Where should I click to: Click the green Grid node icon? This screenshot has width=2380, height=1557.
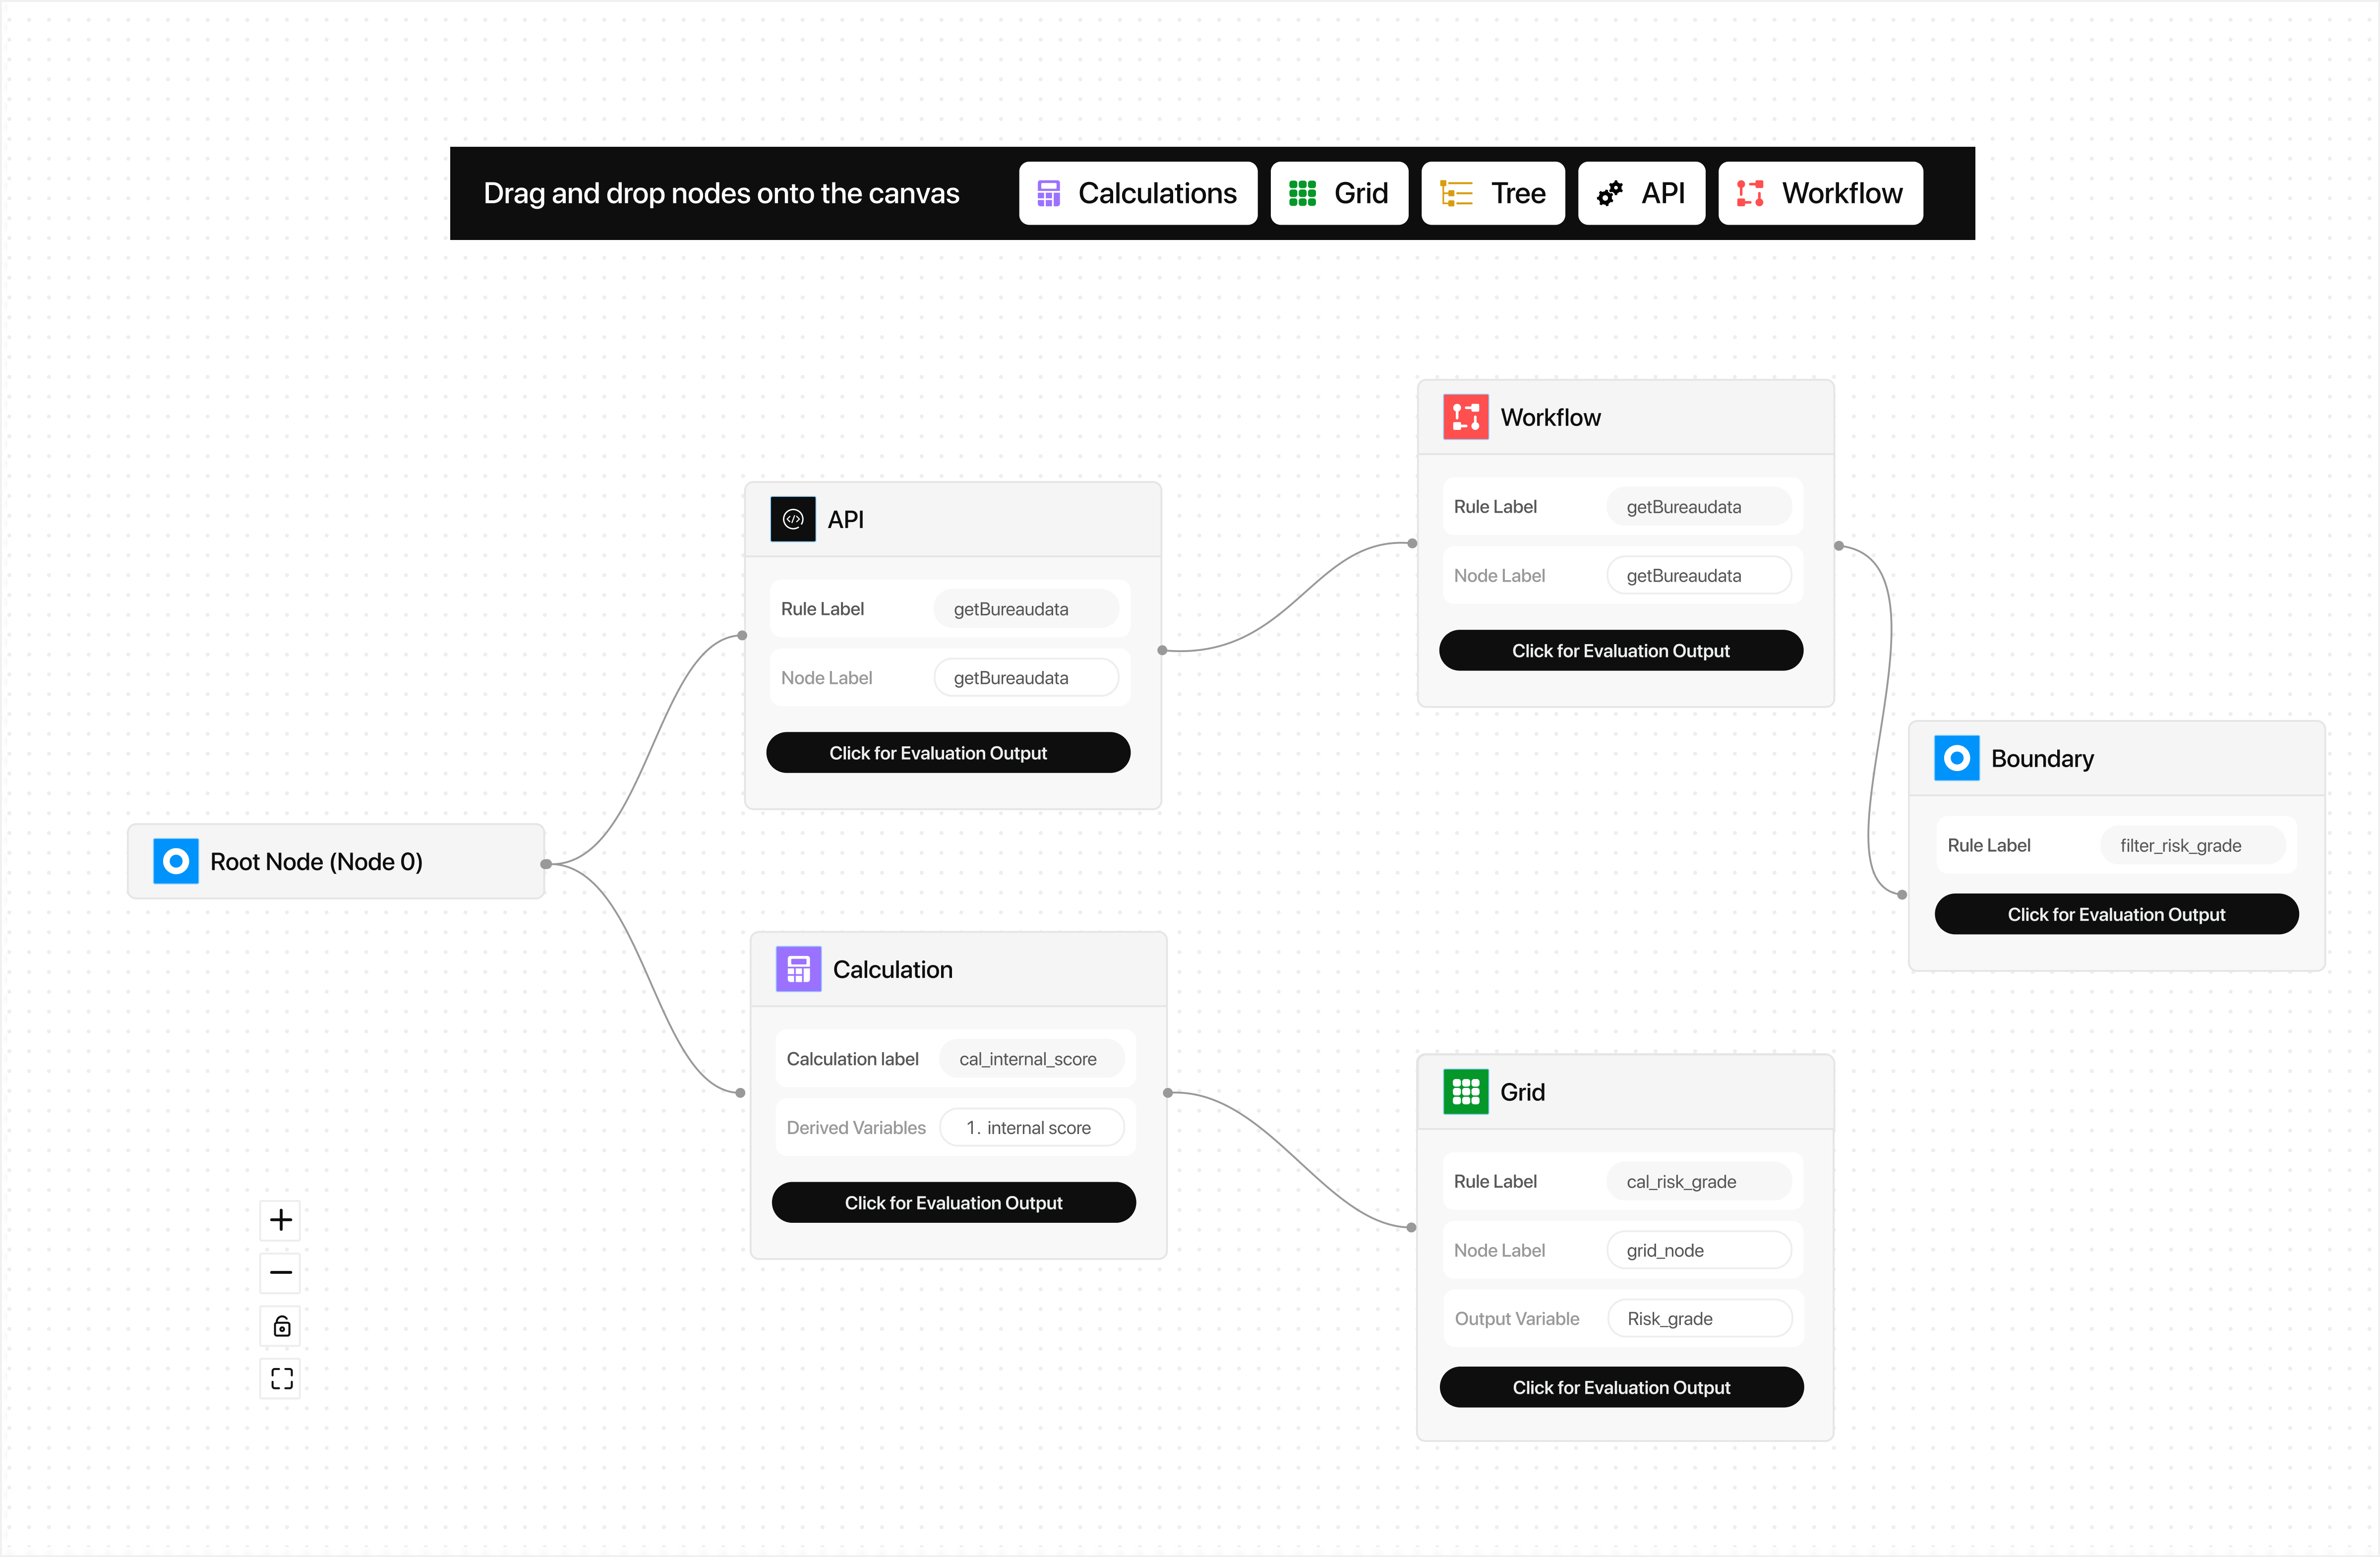[1466, 1091]
